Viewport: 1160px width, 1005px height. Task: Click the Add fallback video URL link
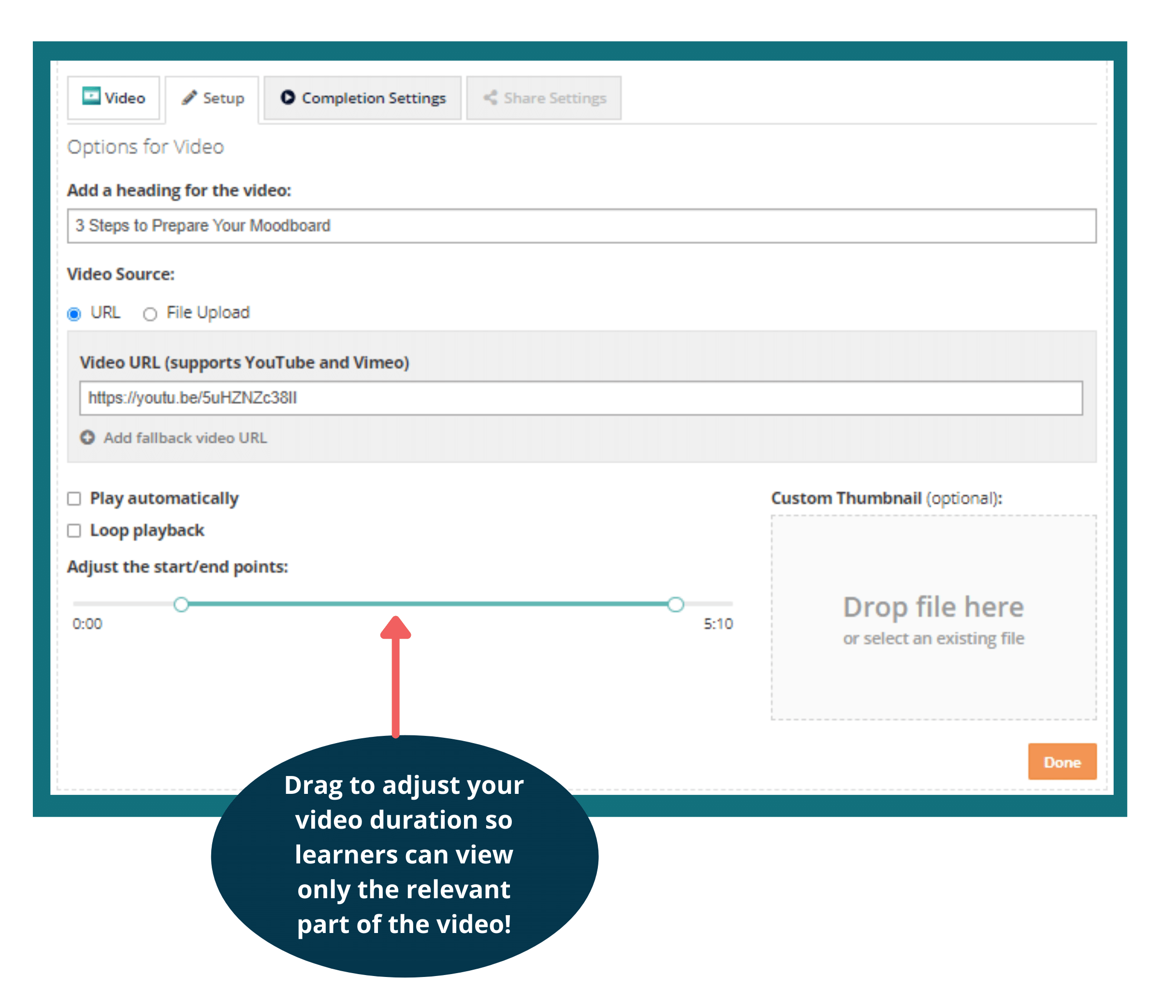pos(185,438)
